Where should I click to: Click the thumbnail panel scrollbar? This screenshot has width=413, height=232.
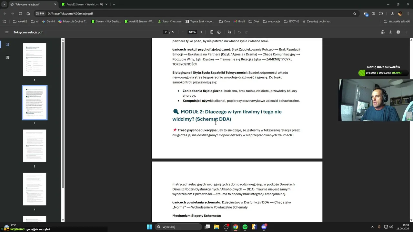coord(63,114)
